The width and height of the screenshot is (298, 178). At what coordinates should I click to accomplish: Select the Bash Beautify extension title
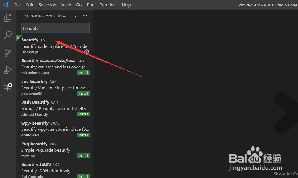pyautogui.click(x=35, y=102)
